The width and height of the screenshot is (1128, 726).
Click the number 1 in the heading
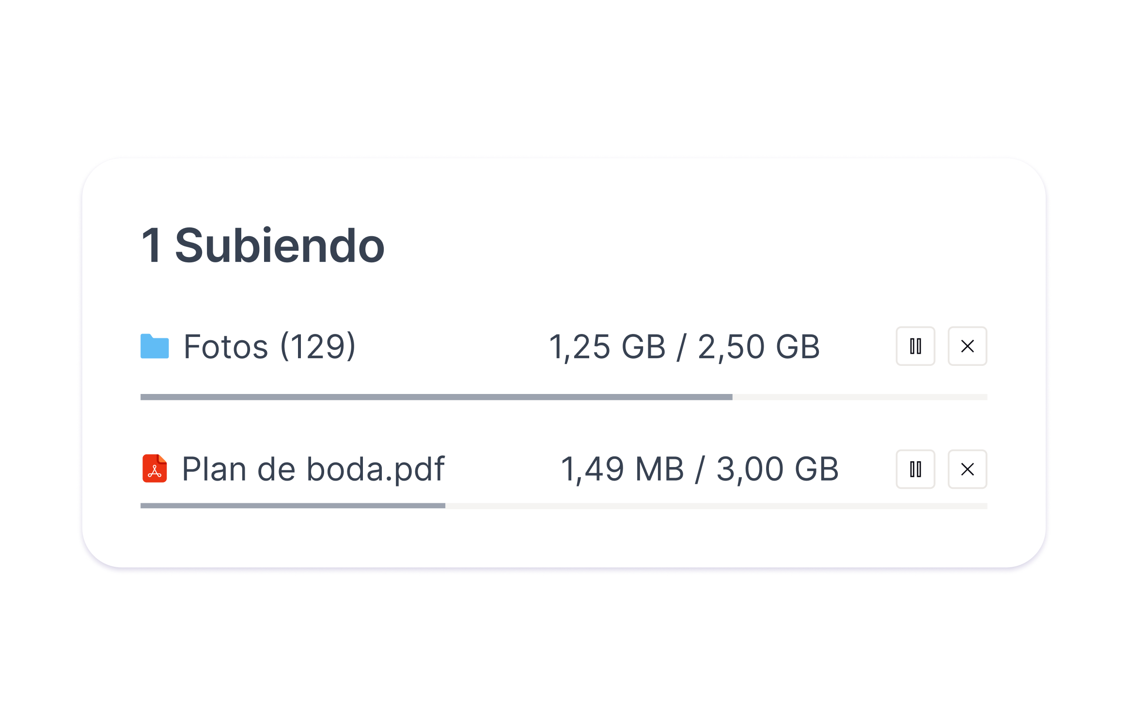[152, 246]
